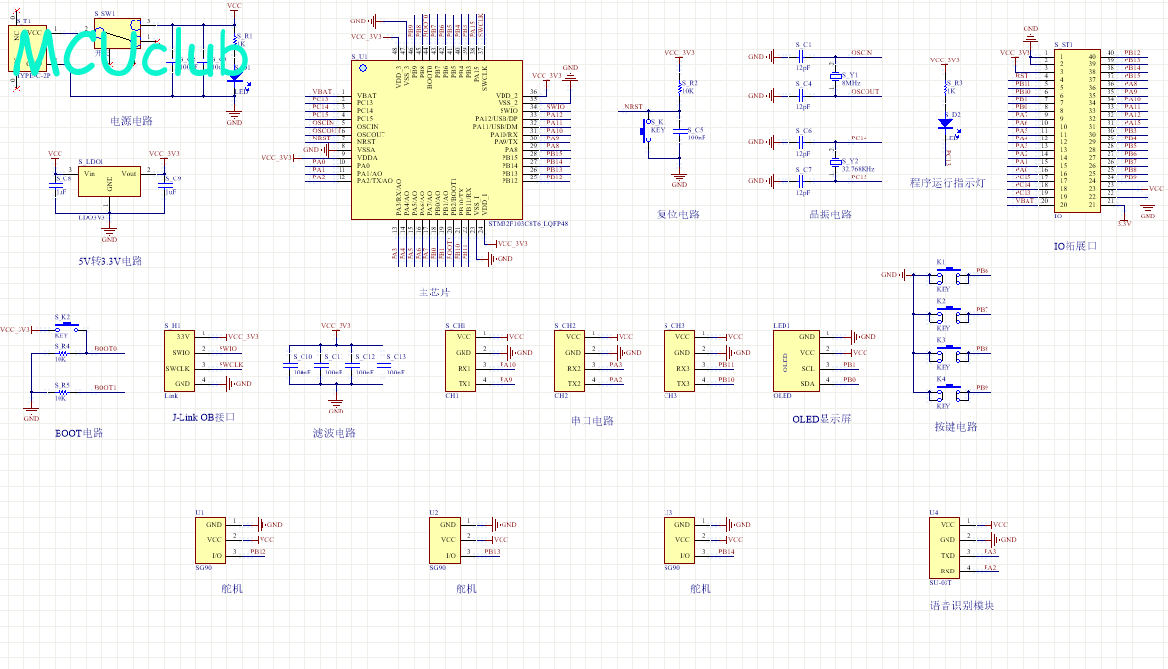Click the '按键电路' section title
Image resolution: width=1168 pixels, height=669 pixels.
(x=955, y=427)
